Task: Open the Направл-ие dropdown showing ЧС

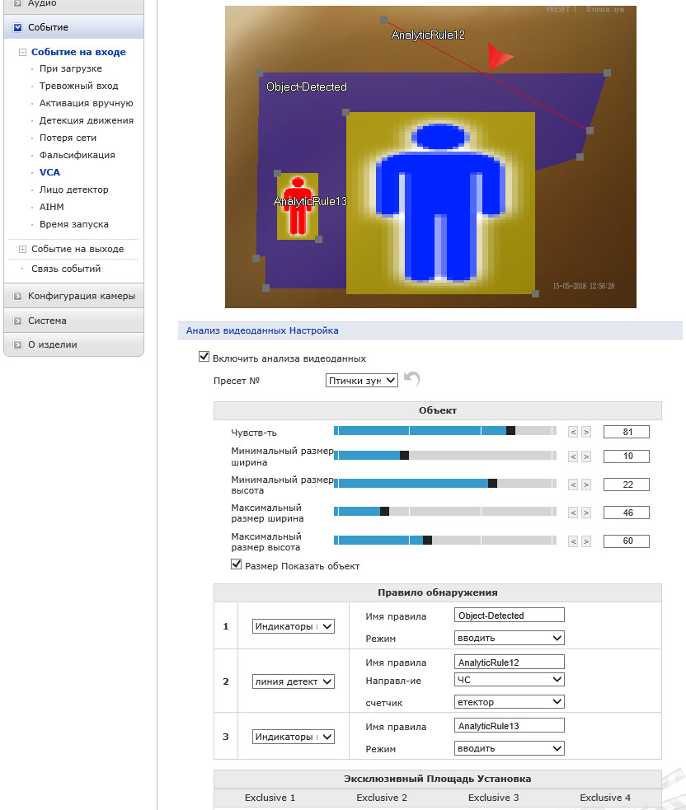Action: click(510, 679)
